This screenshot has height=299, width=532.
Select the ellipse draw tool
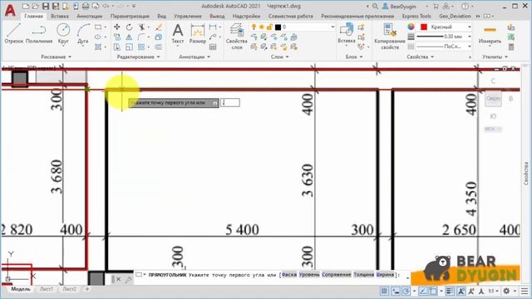click(98, 37)
